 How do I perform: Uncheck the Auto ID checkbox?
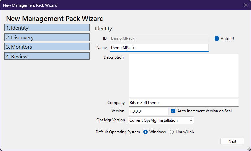point(217,38)
